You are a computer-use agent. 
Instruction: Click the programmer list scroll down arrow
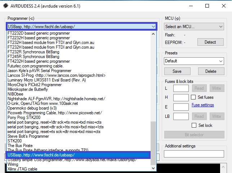pyautogui.click(x=153, y=168)
